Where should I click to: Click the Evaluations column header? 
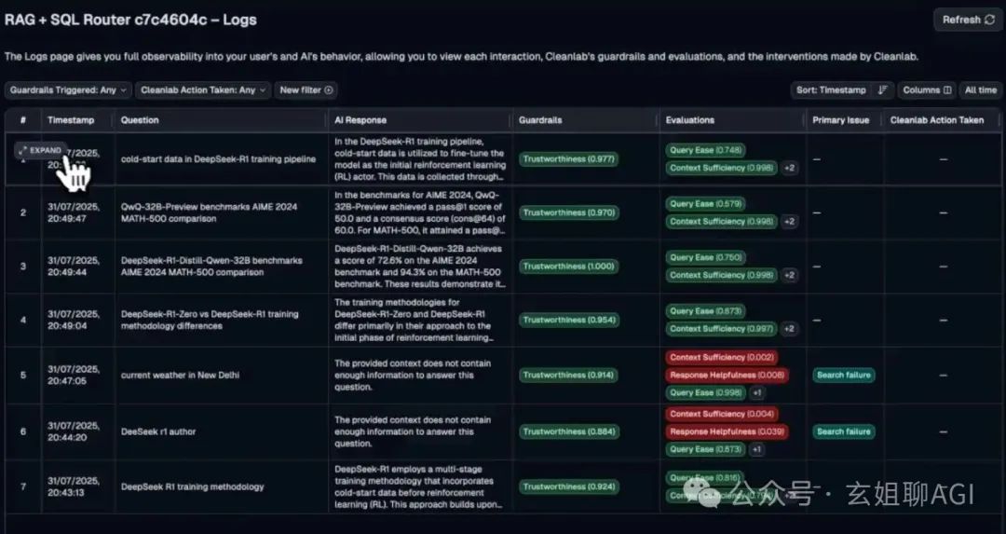[x=689, y=120]
